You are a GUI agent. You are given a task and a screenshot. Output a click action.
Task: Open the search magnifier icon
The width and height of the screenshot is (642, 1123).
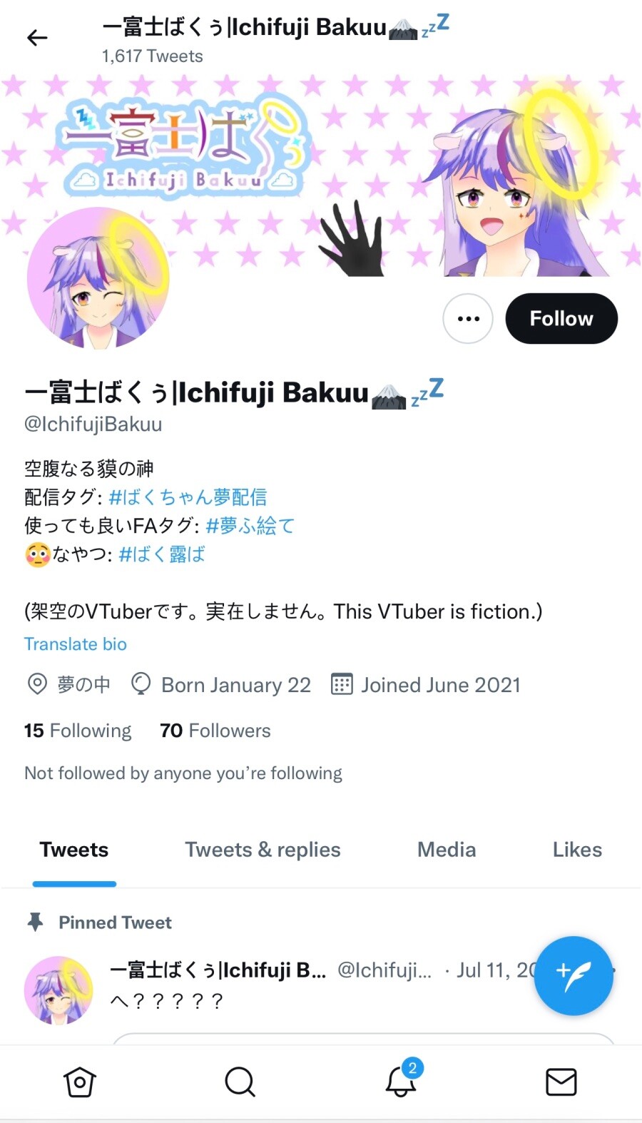tap(240, 1082)
